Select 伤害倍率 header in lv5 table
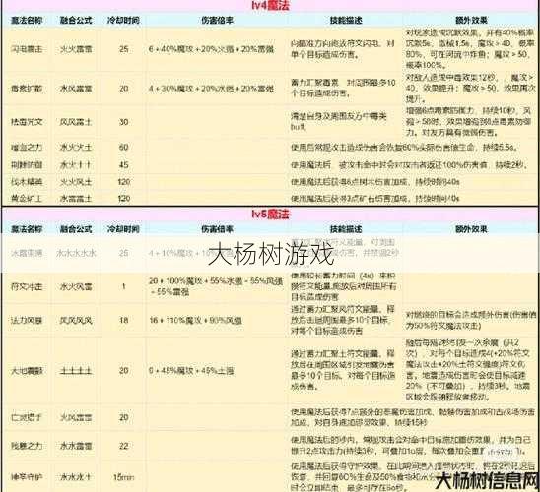The height and width of the screenshot is (492, 540). (218, 229)
